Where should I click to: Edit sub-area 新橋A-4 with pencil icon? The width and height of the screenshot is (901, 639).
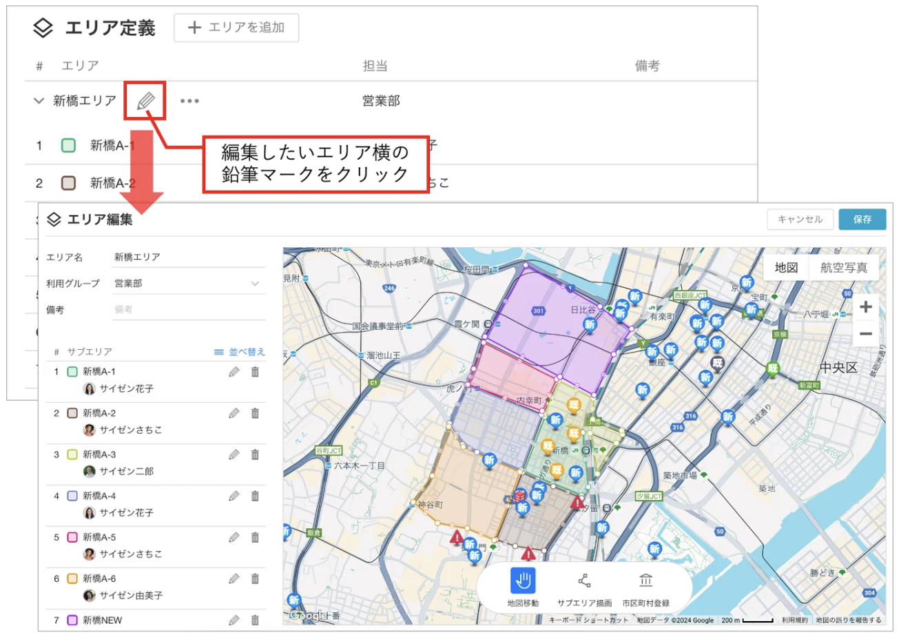pyautogui.click(x=234, y=496)
